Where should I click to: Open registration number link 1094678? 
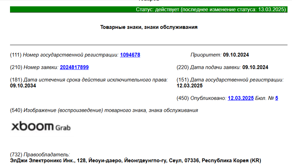(130, 55)
